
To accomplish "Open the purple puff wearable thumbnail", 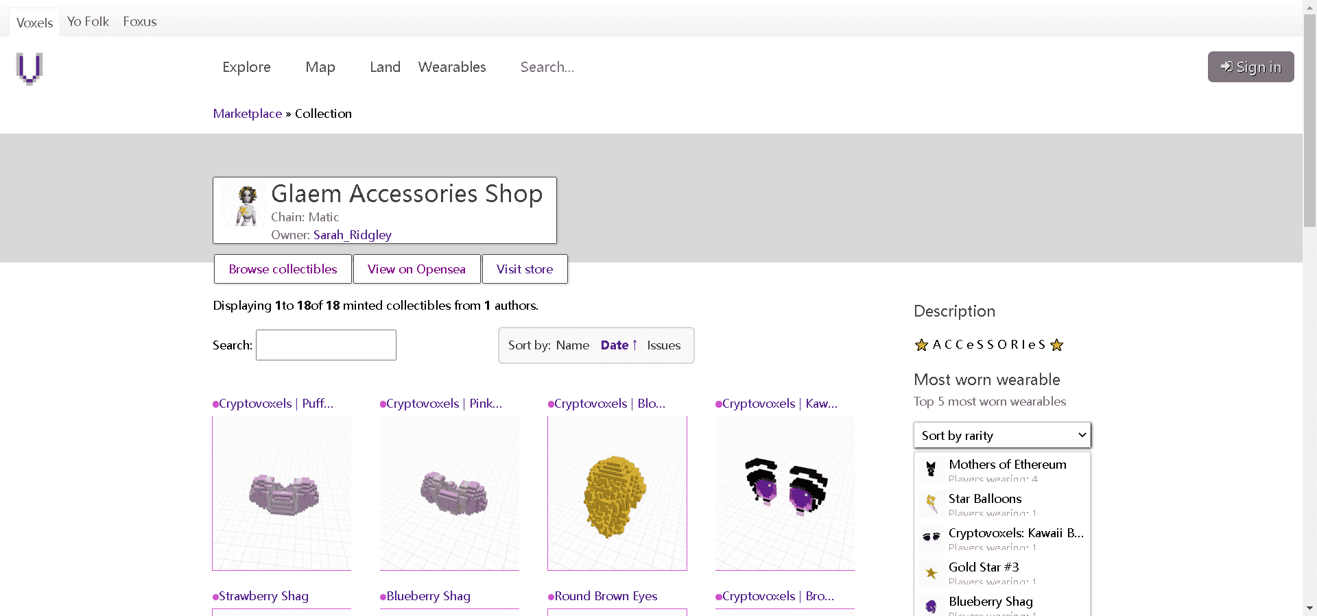I will click(282, 493).
